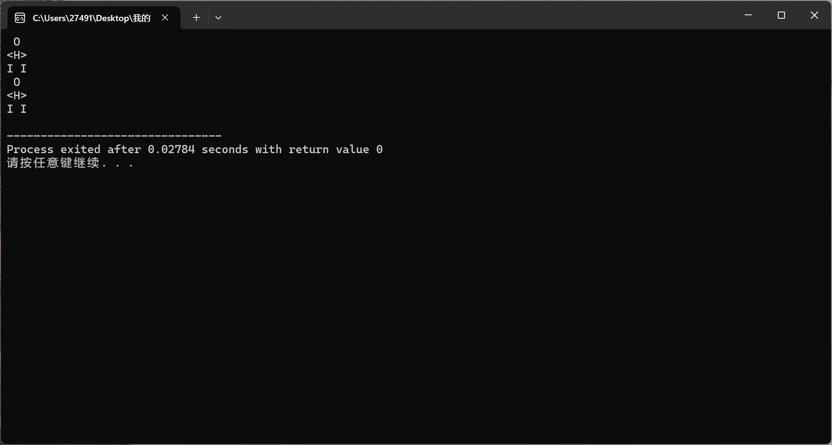Click the first 'O' output line

[x=17, y=42]
